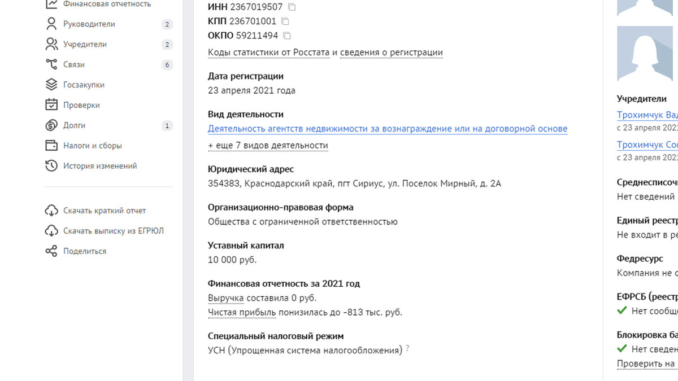Open the first Трохимчук founder link
Viewport: 678px width, 381px height.
click(x=647, y=115)
